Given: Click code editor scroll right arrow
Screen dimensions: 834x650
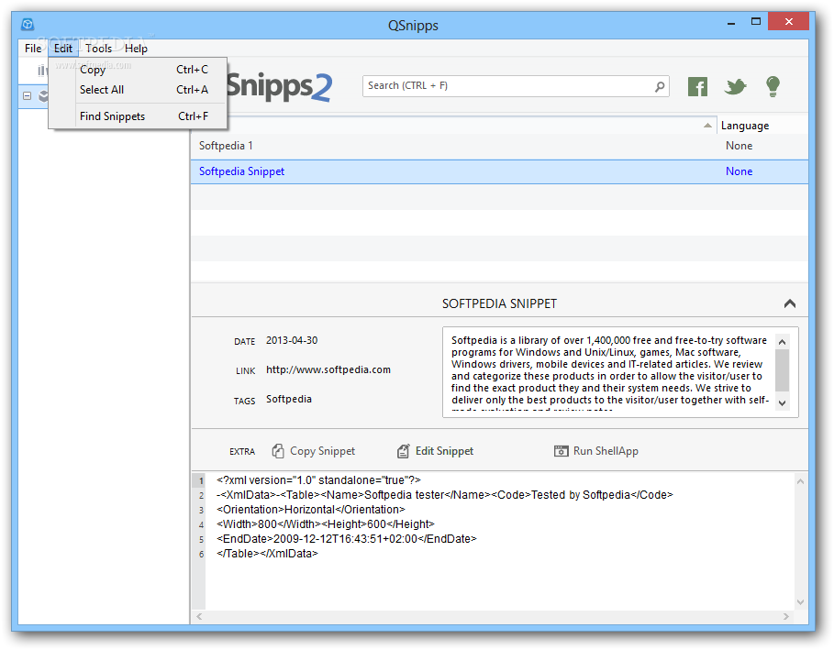Looking at the screenshot, I should tap(786, 616).
